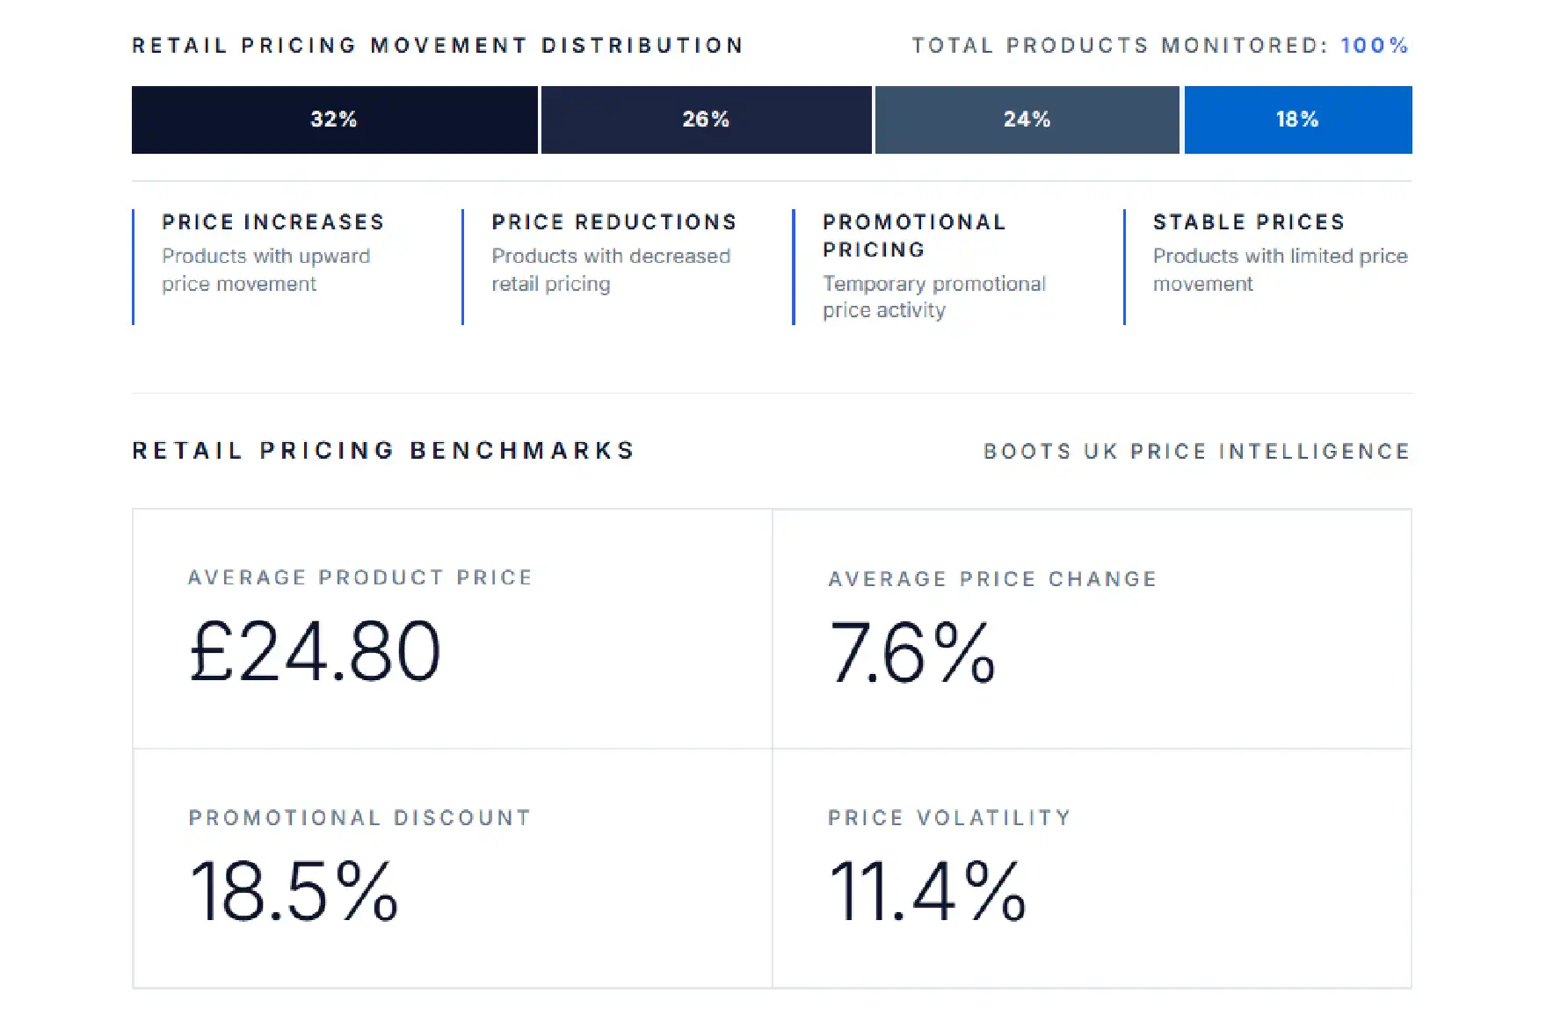Select the 11.4% value

coord(928,891)
